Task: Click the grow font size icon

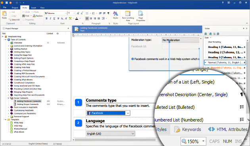Action: pyautogui.click(x=78, y=13)
